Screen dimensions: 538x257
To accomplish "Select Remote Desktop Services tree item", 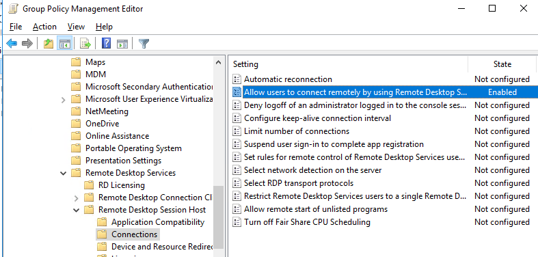I will click(131, 173).
